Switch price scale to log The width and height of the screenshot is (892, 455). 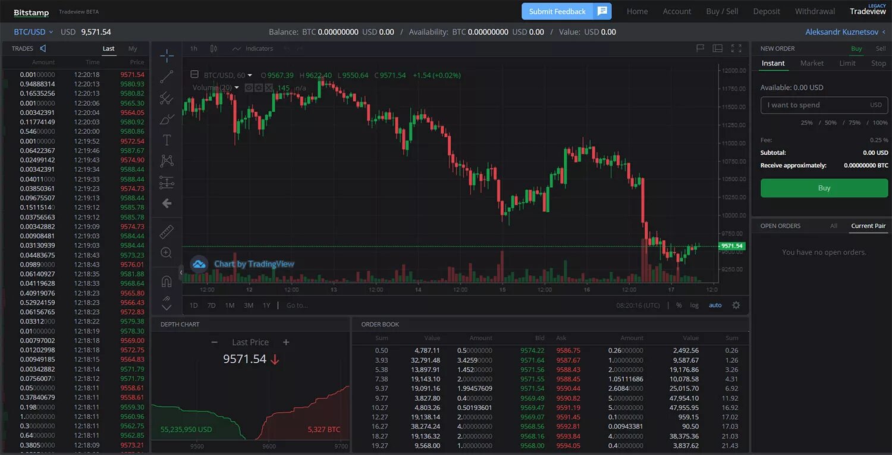coord(694,305)
